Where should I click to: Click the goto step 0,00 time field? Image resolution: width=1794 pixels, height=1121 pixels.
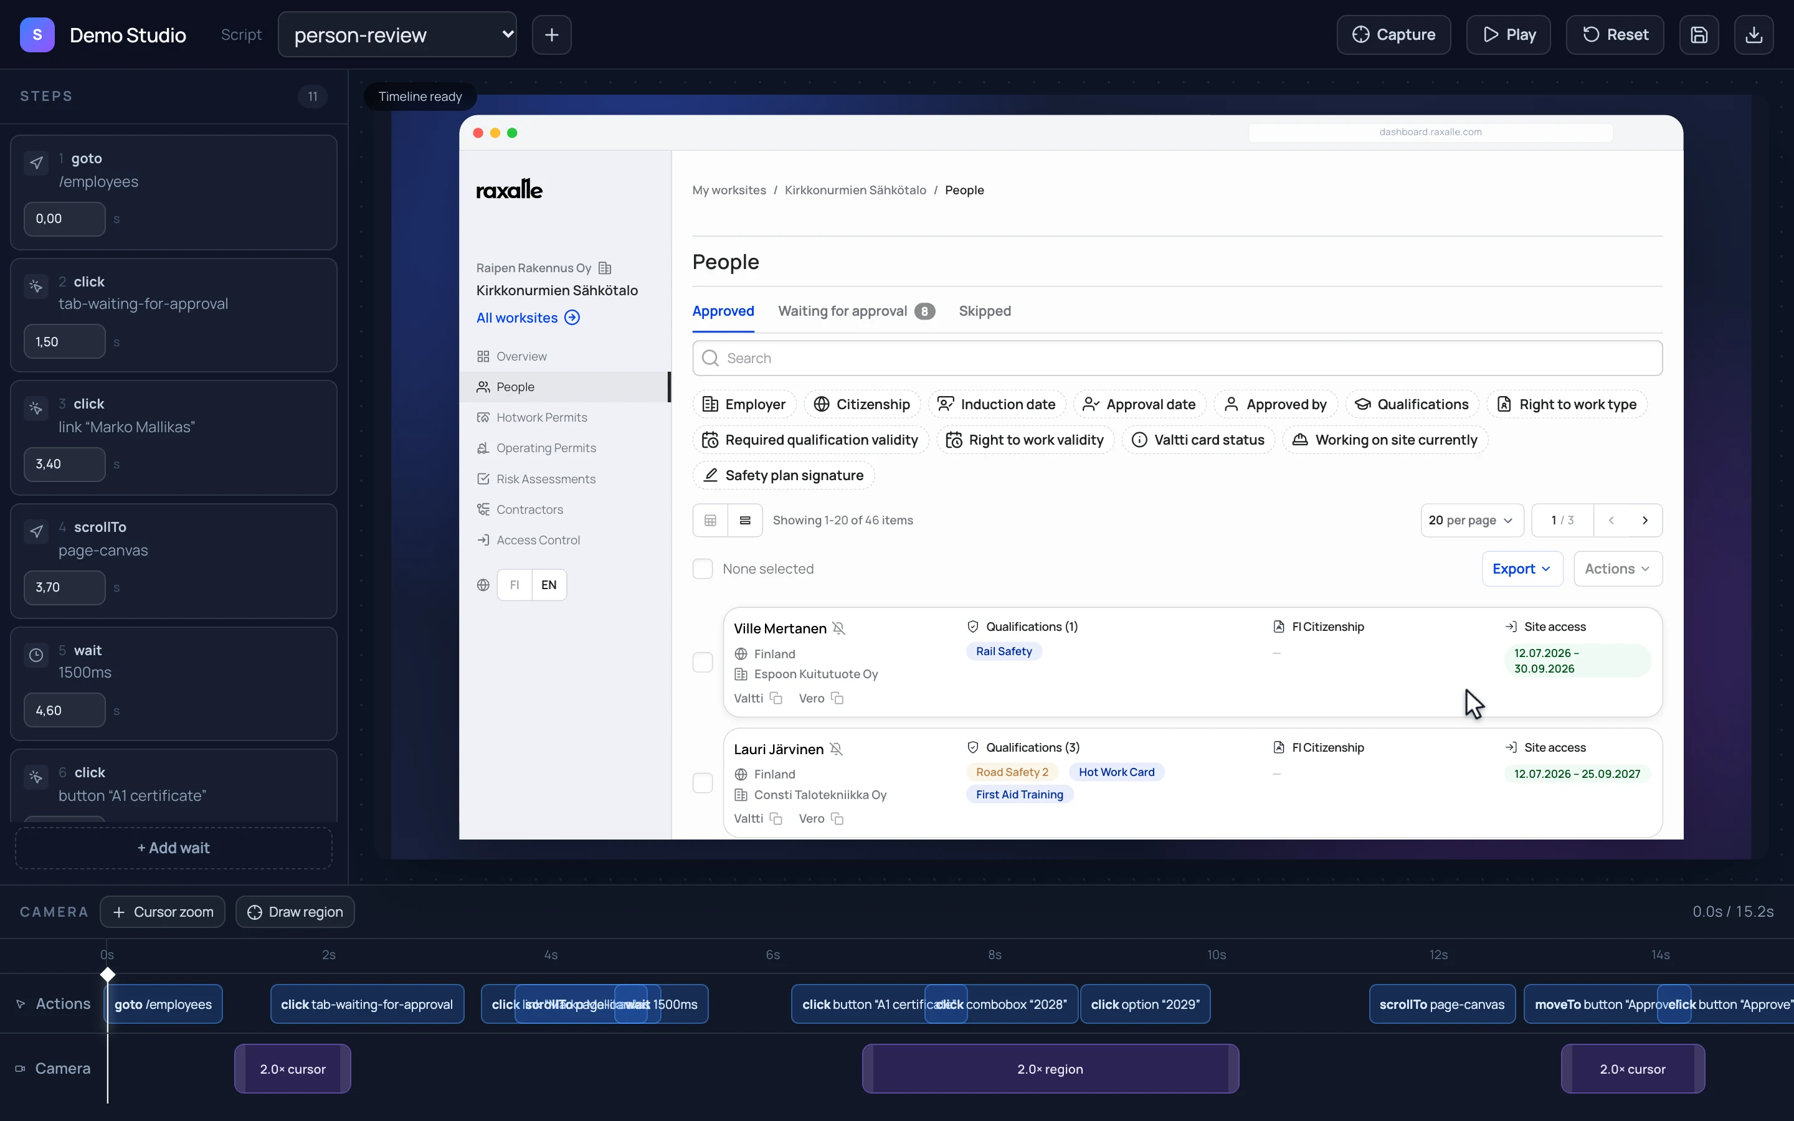pos(65,219)
